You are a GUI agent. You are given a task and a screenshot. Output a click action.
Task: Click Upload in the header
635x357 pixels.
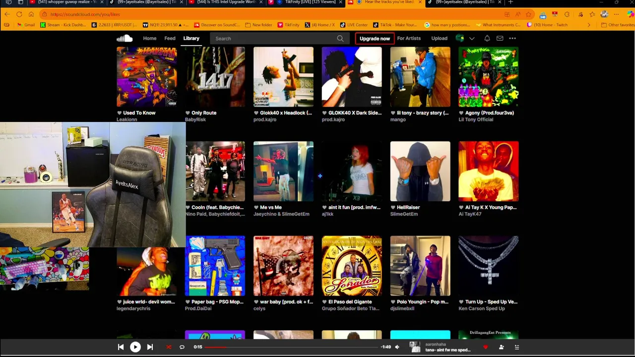pos(439,38)
